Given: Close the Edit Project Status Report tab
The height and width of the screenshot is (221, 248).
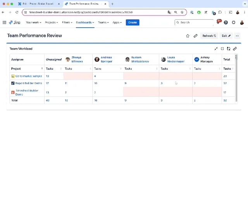Looking at the screenshot, I should click(x=59, y=4).
